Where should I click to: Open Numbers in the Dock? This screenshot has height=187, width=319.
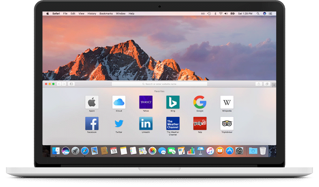(191, 151)
